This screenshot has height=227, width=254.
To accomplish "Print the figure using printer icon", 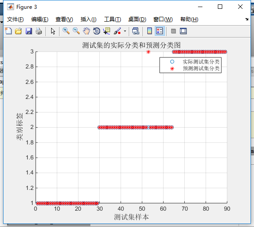I will point(39,31).
